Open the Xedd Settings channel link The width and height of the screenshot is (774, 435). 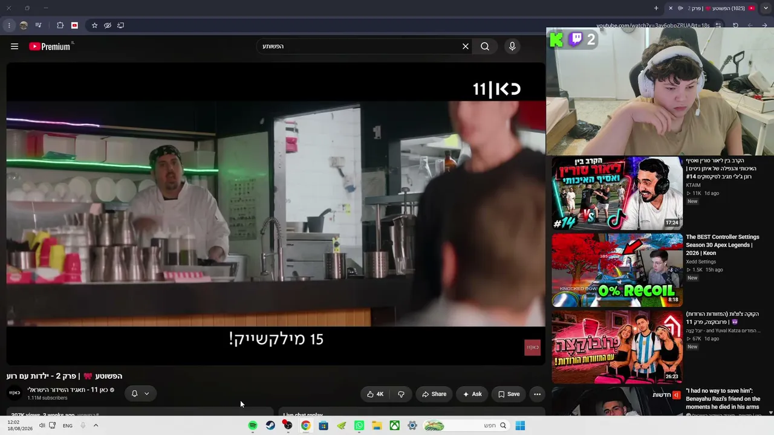(x=701, y=262)
